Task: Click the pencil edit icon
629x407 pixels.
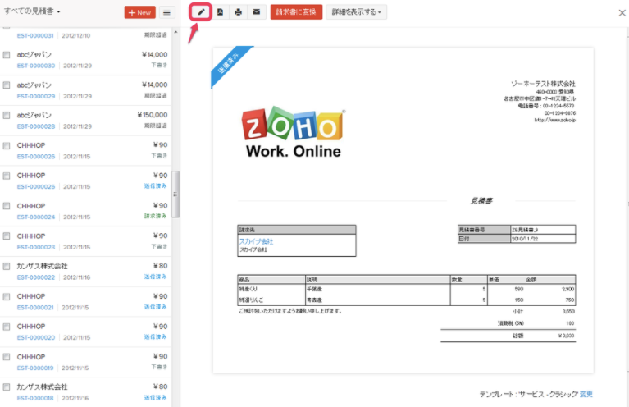Action: [x=201, y=12]
